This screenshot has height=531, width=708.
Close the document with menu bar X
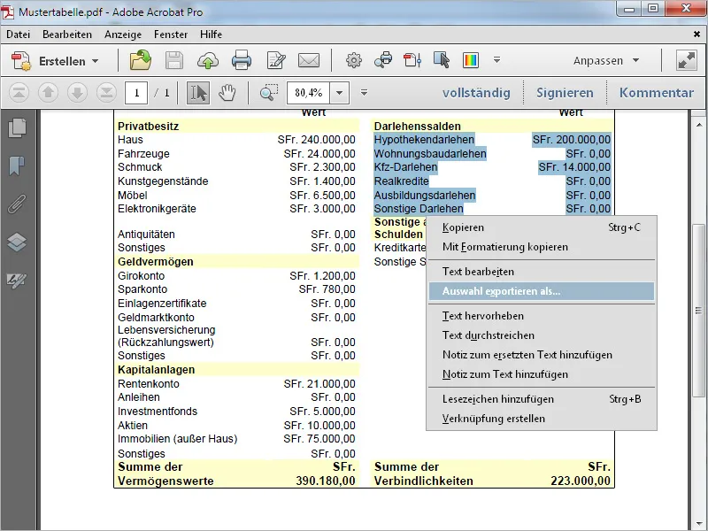[x=696, y=35]
